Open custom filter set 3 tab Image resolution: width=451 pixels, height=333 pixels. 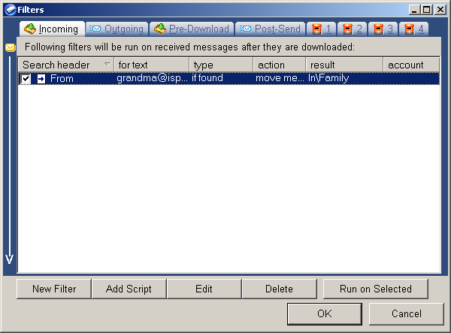[x=383, y=29]
